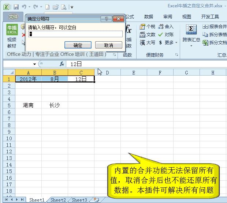Click the 拆分表格 tool

(x=215, y=34)
